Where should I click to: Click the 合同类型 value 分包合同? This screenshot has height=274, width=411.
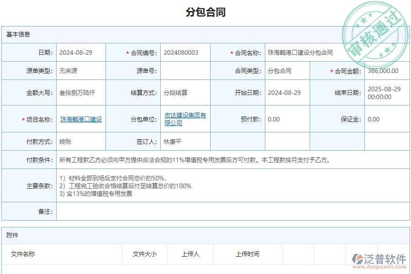pyautogui.click(x=287, y=71)
